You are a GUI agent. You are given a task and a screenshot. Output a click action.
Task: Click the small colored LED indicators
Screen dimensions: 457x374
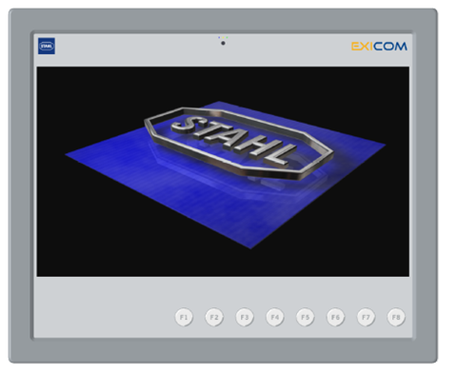point(223,37)
